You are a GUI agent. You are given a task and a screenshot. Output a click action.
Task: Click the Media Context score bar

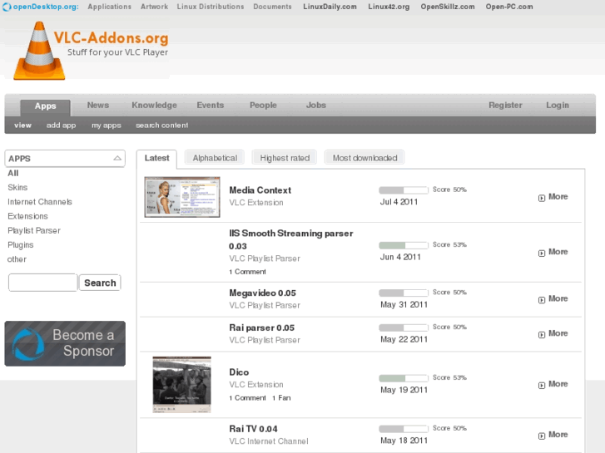click(x=404, y=190)
